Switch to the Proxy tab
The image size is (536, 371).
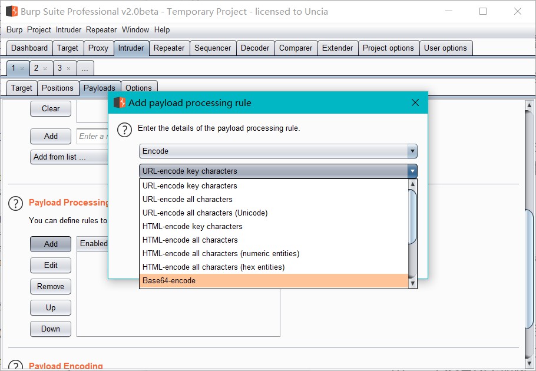coord(98,48)
